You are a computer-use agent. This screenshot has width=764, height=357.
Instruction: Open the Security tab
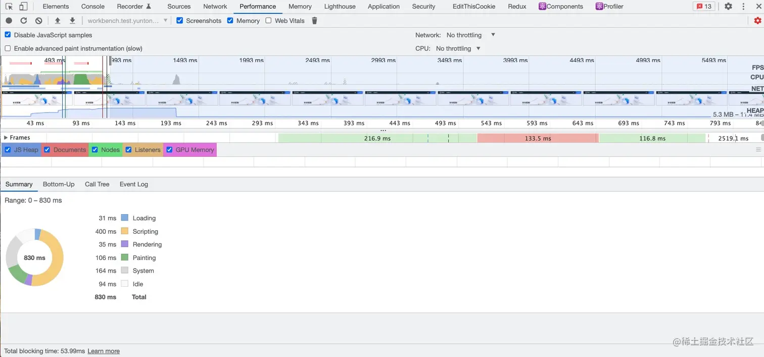pyautogui.click(x=423, y=7)
